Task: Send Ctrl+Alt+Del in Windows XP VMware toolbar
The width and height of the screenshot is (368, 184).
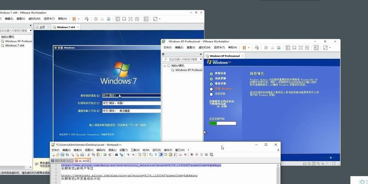Action: [x=257, y=48]
